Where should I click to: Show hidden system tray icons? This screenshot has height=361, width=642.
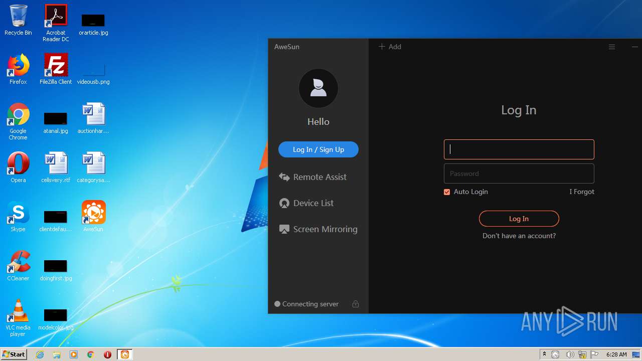point(544,354)
